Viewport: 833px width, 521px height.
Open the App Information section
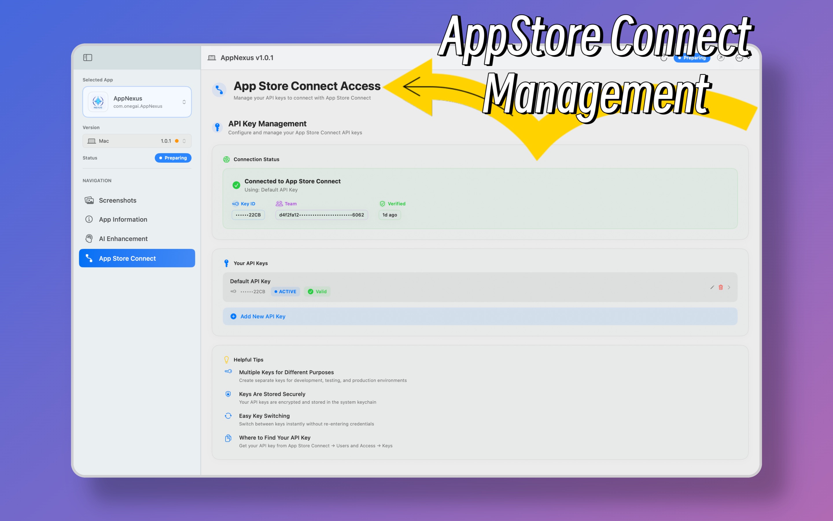[123, 219]
